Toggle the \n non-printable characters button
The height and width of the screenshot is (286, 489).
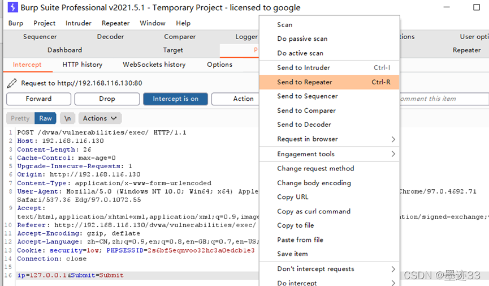click(x=67, y=118)
